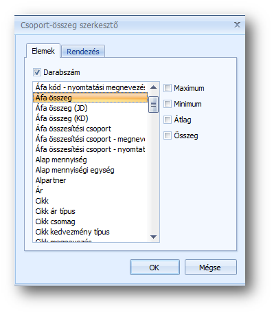The width and height of the screenshot is (274, 315).
Task: Enable the Maximum checkbox
Action: [168, 88]
